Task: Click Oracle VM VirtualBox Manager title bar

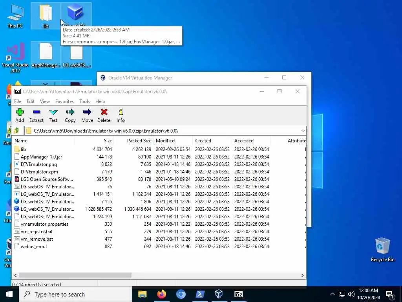Action: click(179, 78)
